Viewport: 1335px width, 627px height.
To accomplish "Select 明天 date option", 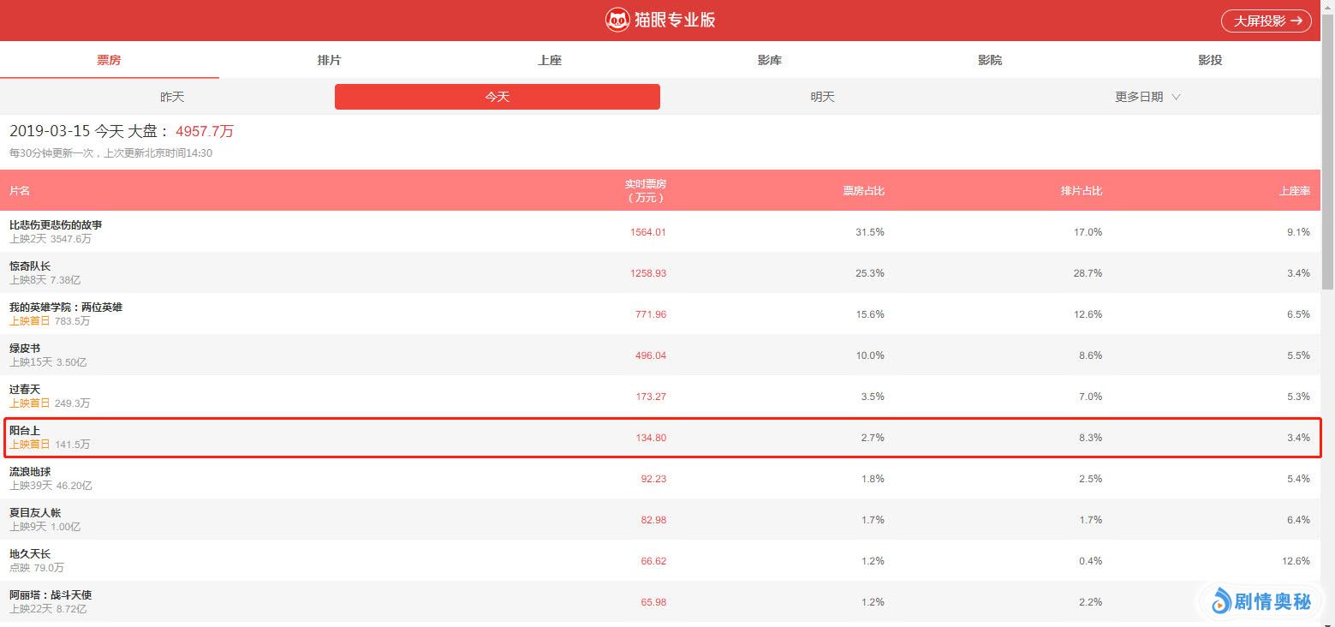I will point(822,97).
